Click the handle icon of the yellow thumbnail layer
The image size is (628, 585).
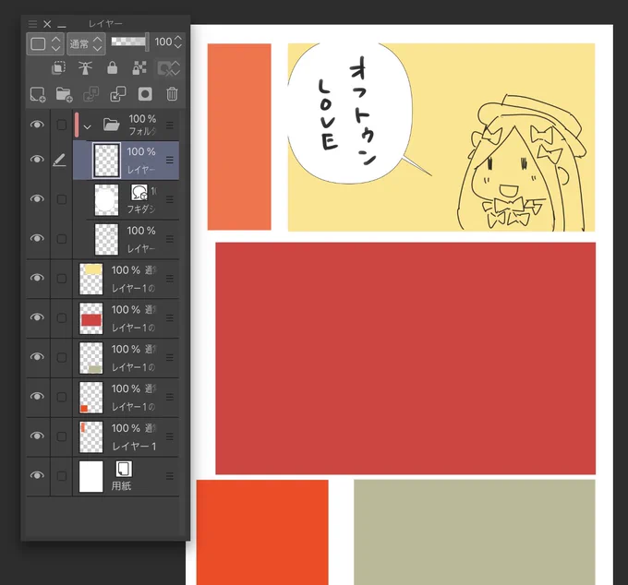click(x=170, y=279)
